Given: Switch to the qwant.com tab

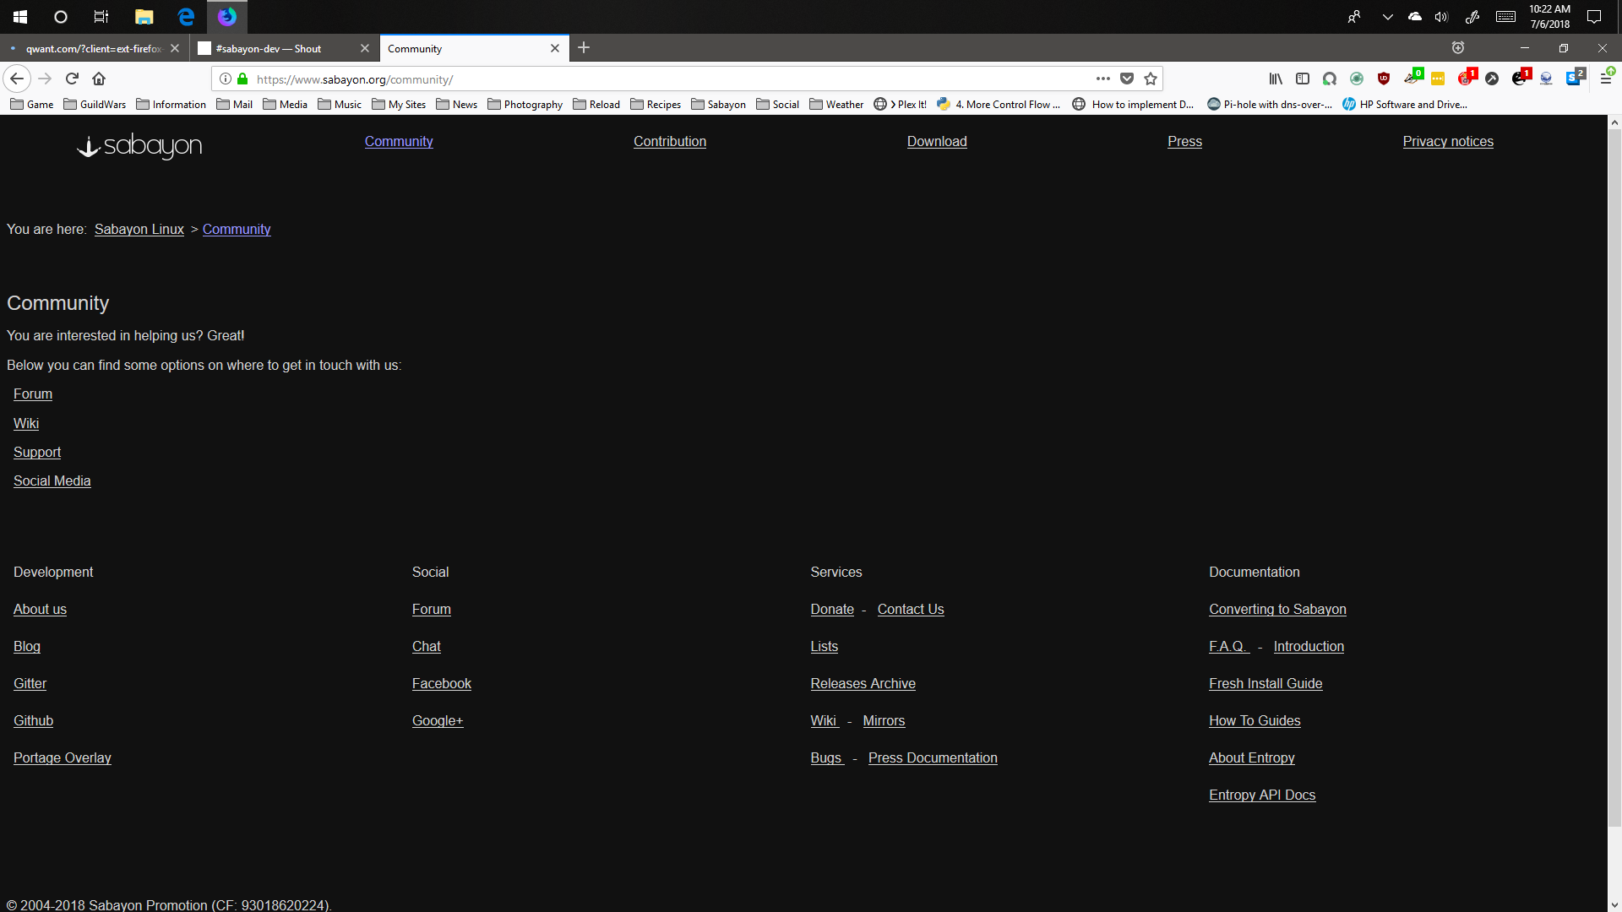Looking at the screenshot, I should (x=93, y=48).
